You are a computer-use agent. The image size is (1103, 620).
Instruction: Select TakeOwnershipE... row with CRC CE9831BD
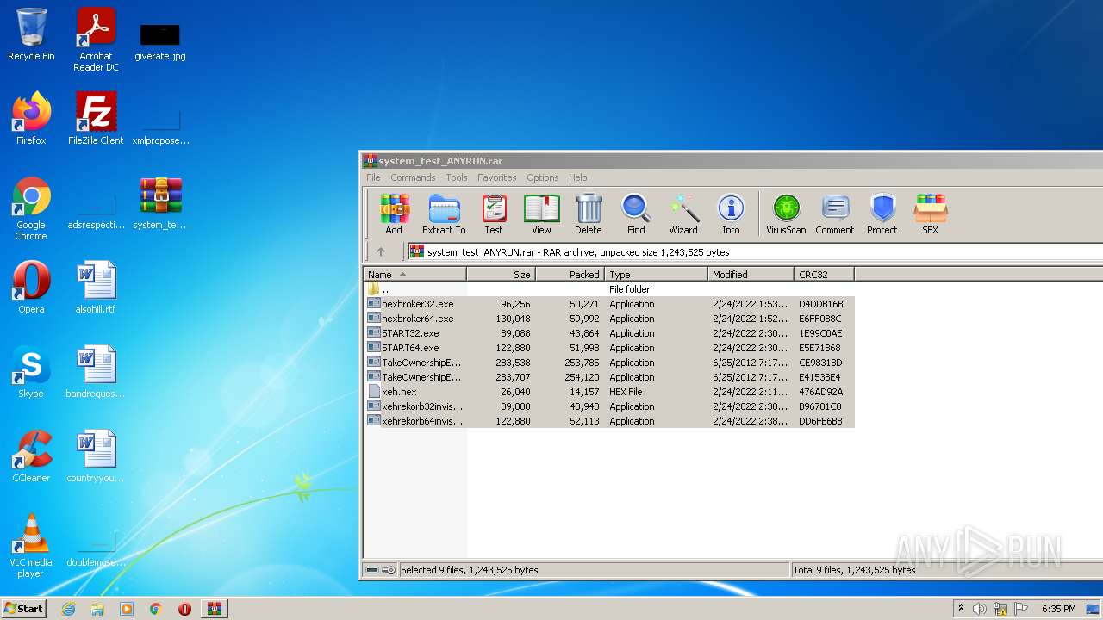(609, 363)
